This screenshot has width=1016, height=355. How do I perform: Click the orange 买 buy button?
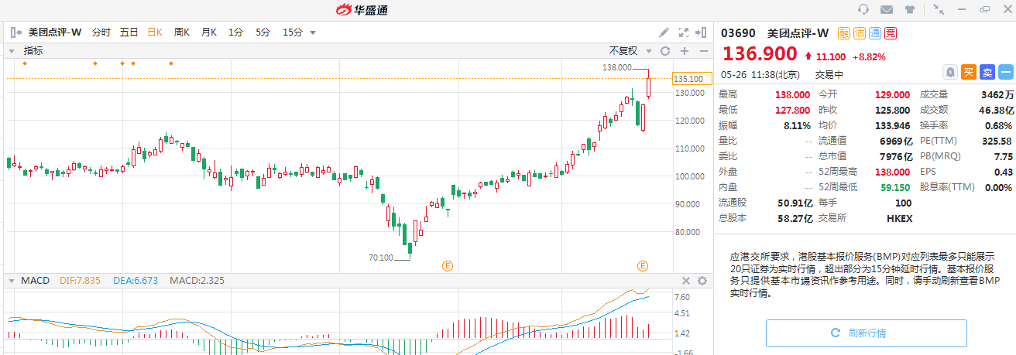[969, 72]
